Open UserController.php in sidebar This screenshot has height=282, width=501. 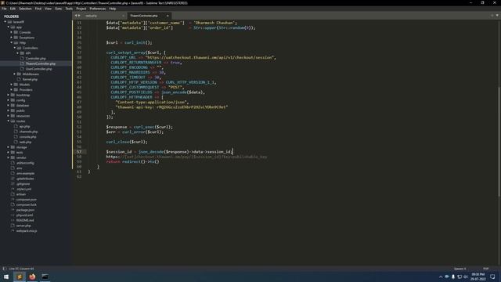point(38,69)
